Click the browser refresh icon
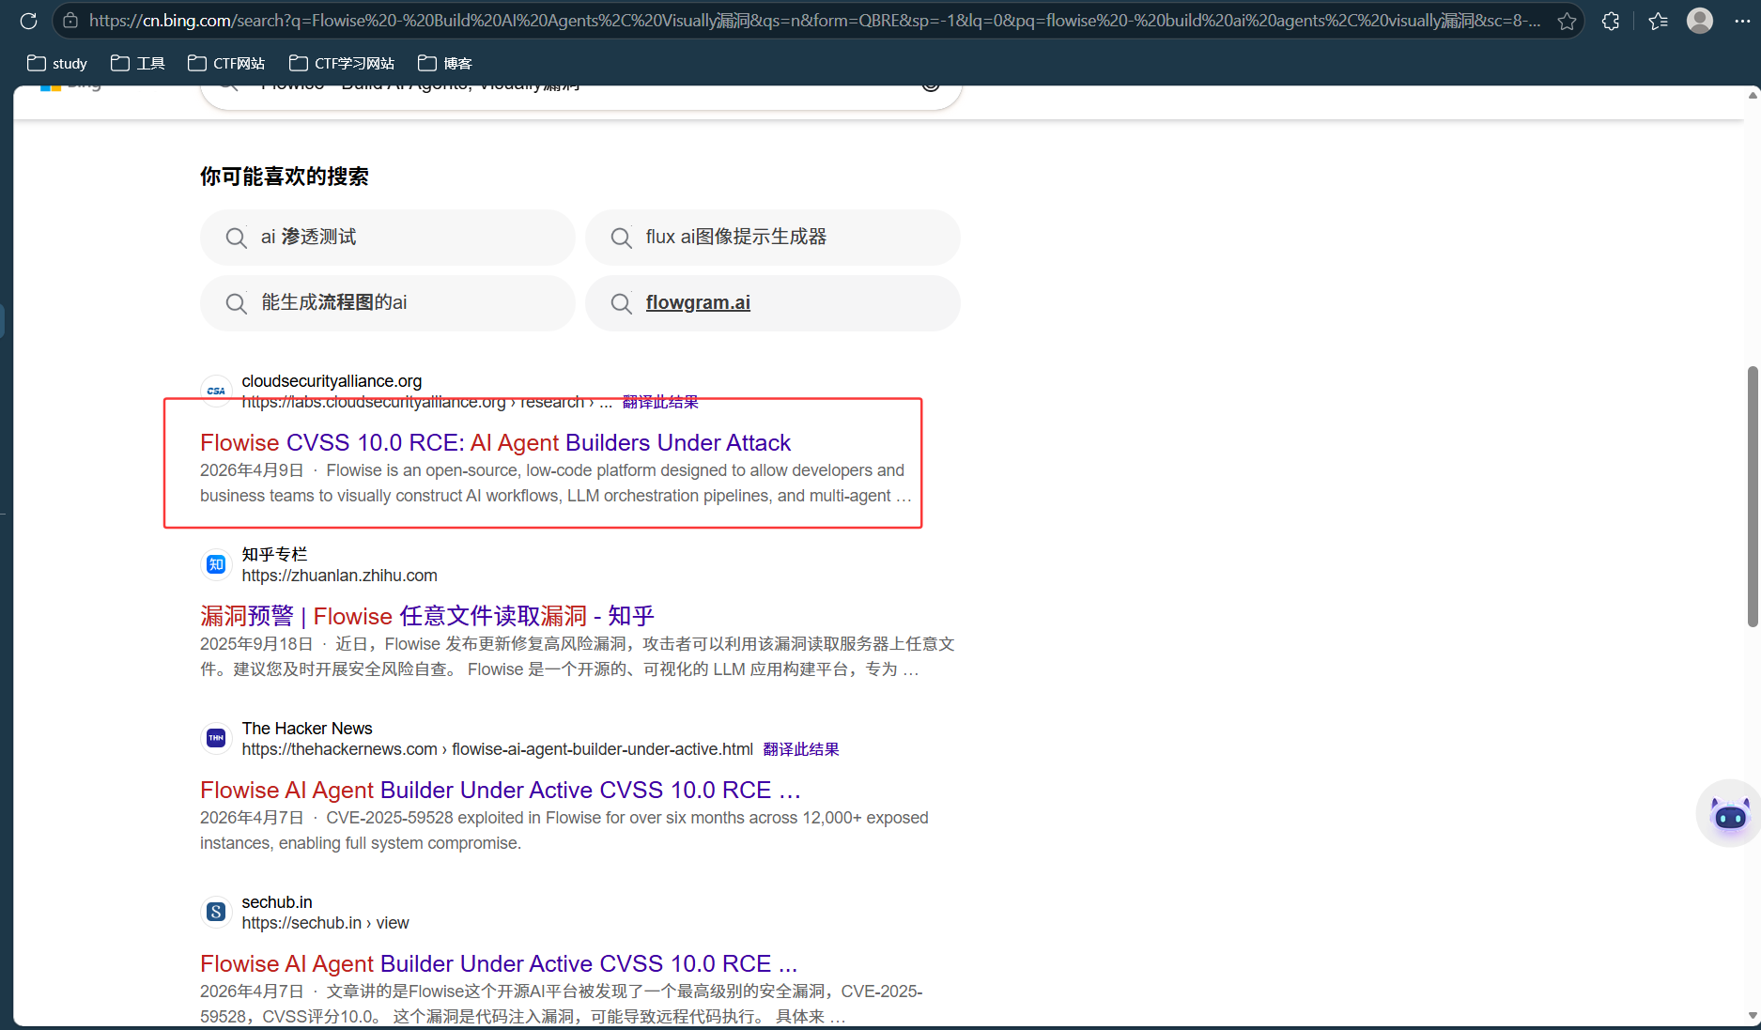1761x1030 pixels. pos(28,21)
